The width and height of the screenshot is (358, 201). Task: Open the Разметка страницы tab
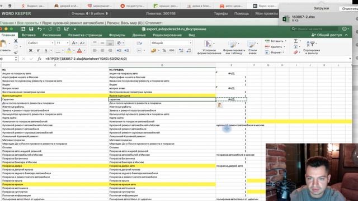[85, 35]
